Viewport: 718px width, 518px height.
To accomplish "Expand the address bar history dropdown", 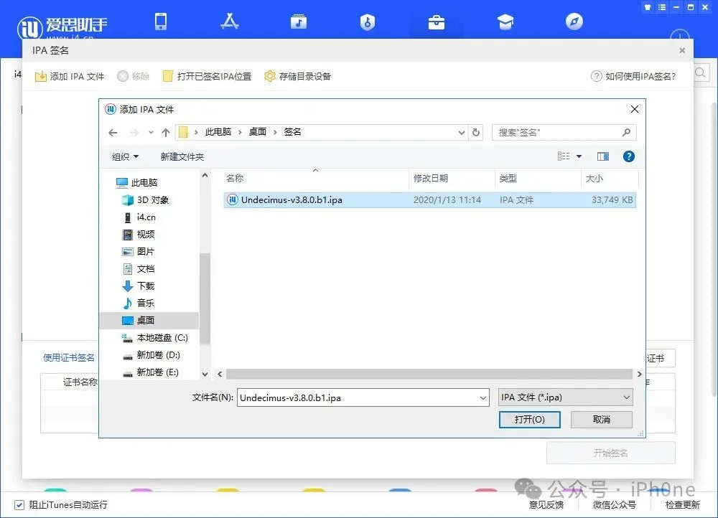I will pos(461,133).
